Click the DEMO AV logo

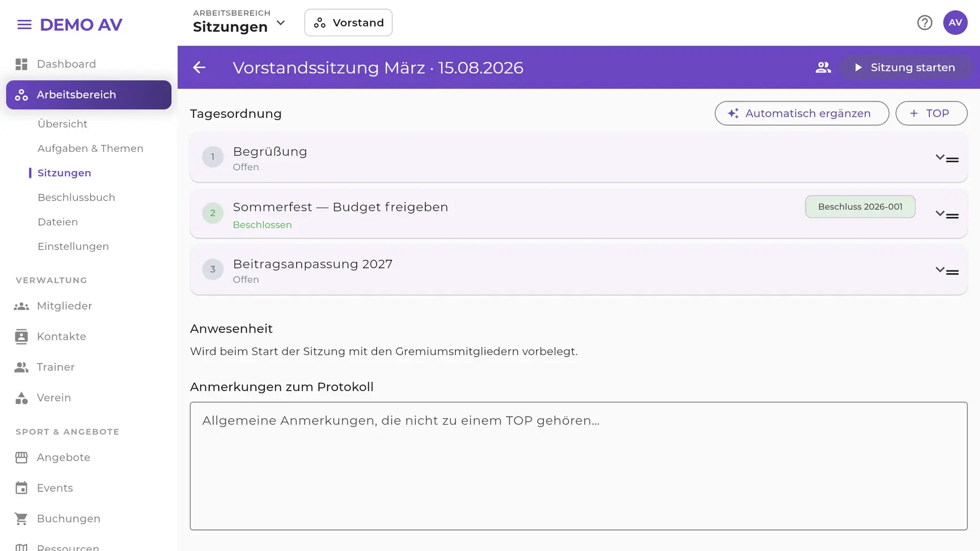coord(81,24)
